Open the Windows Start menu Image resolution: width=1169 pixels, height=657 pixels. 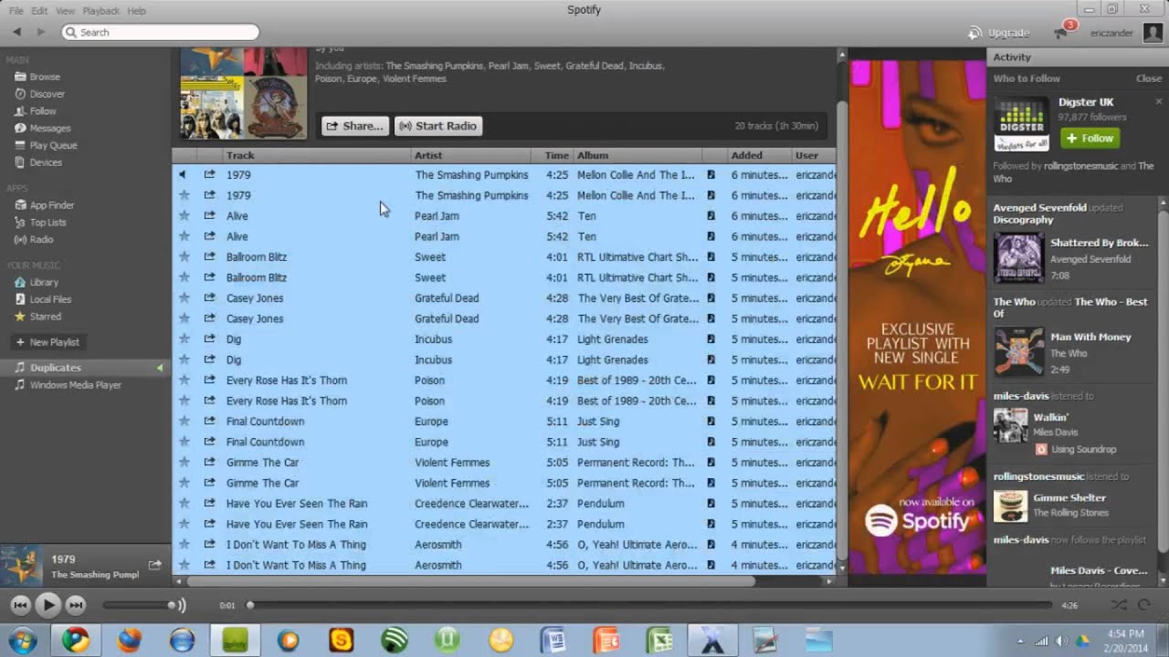[x=21, y=640]
